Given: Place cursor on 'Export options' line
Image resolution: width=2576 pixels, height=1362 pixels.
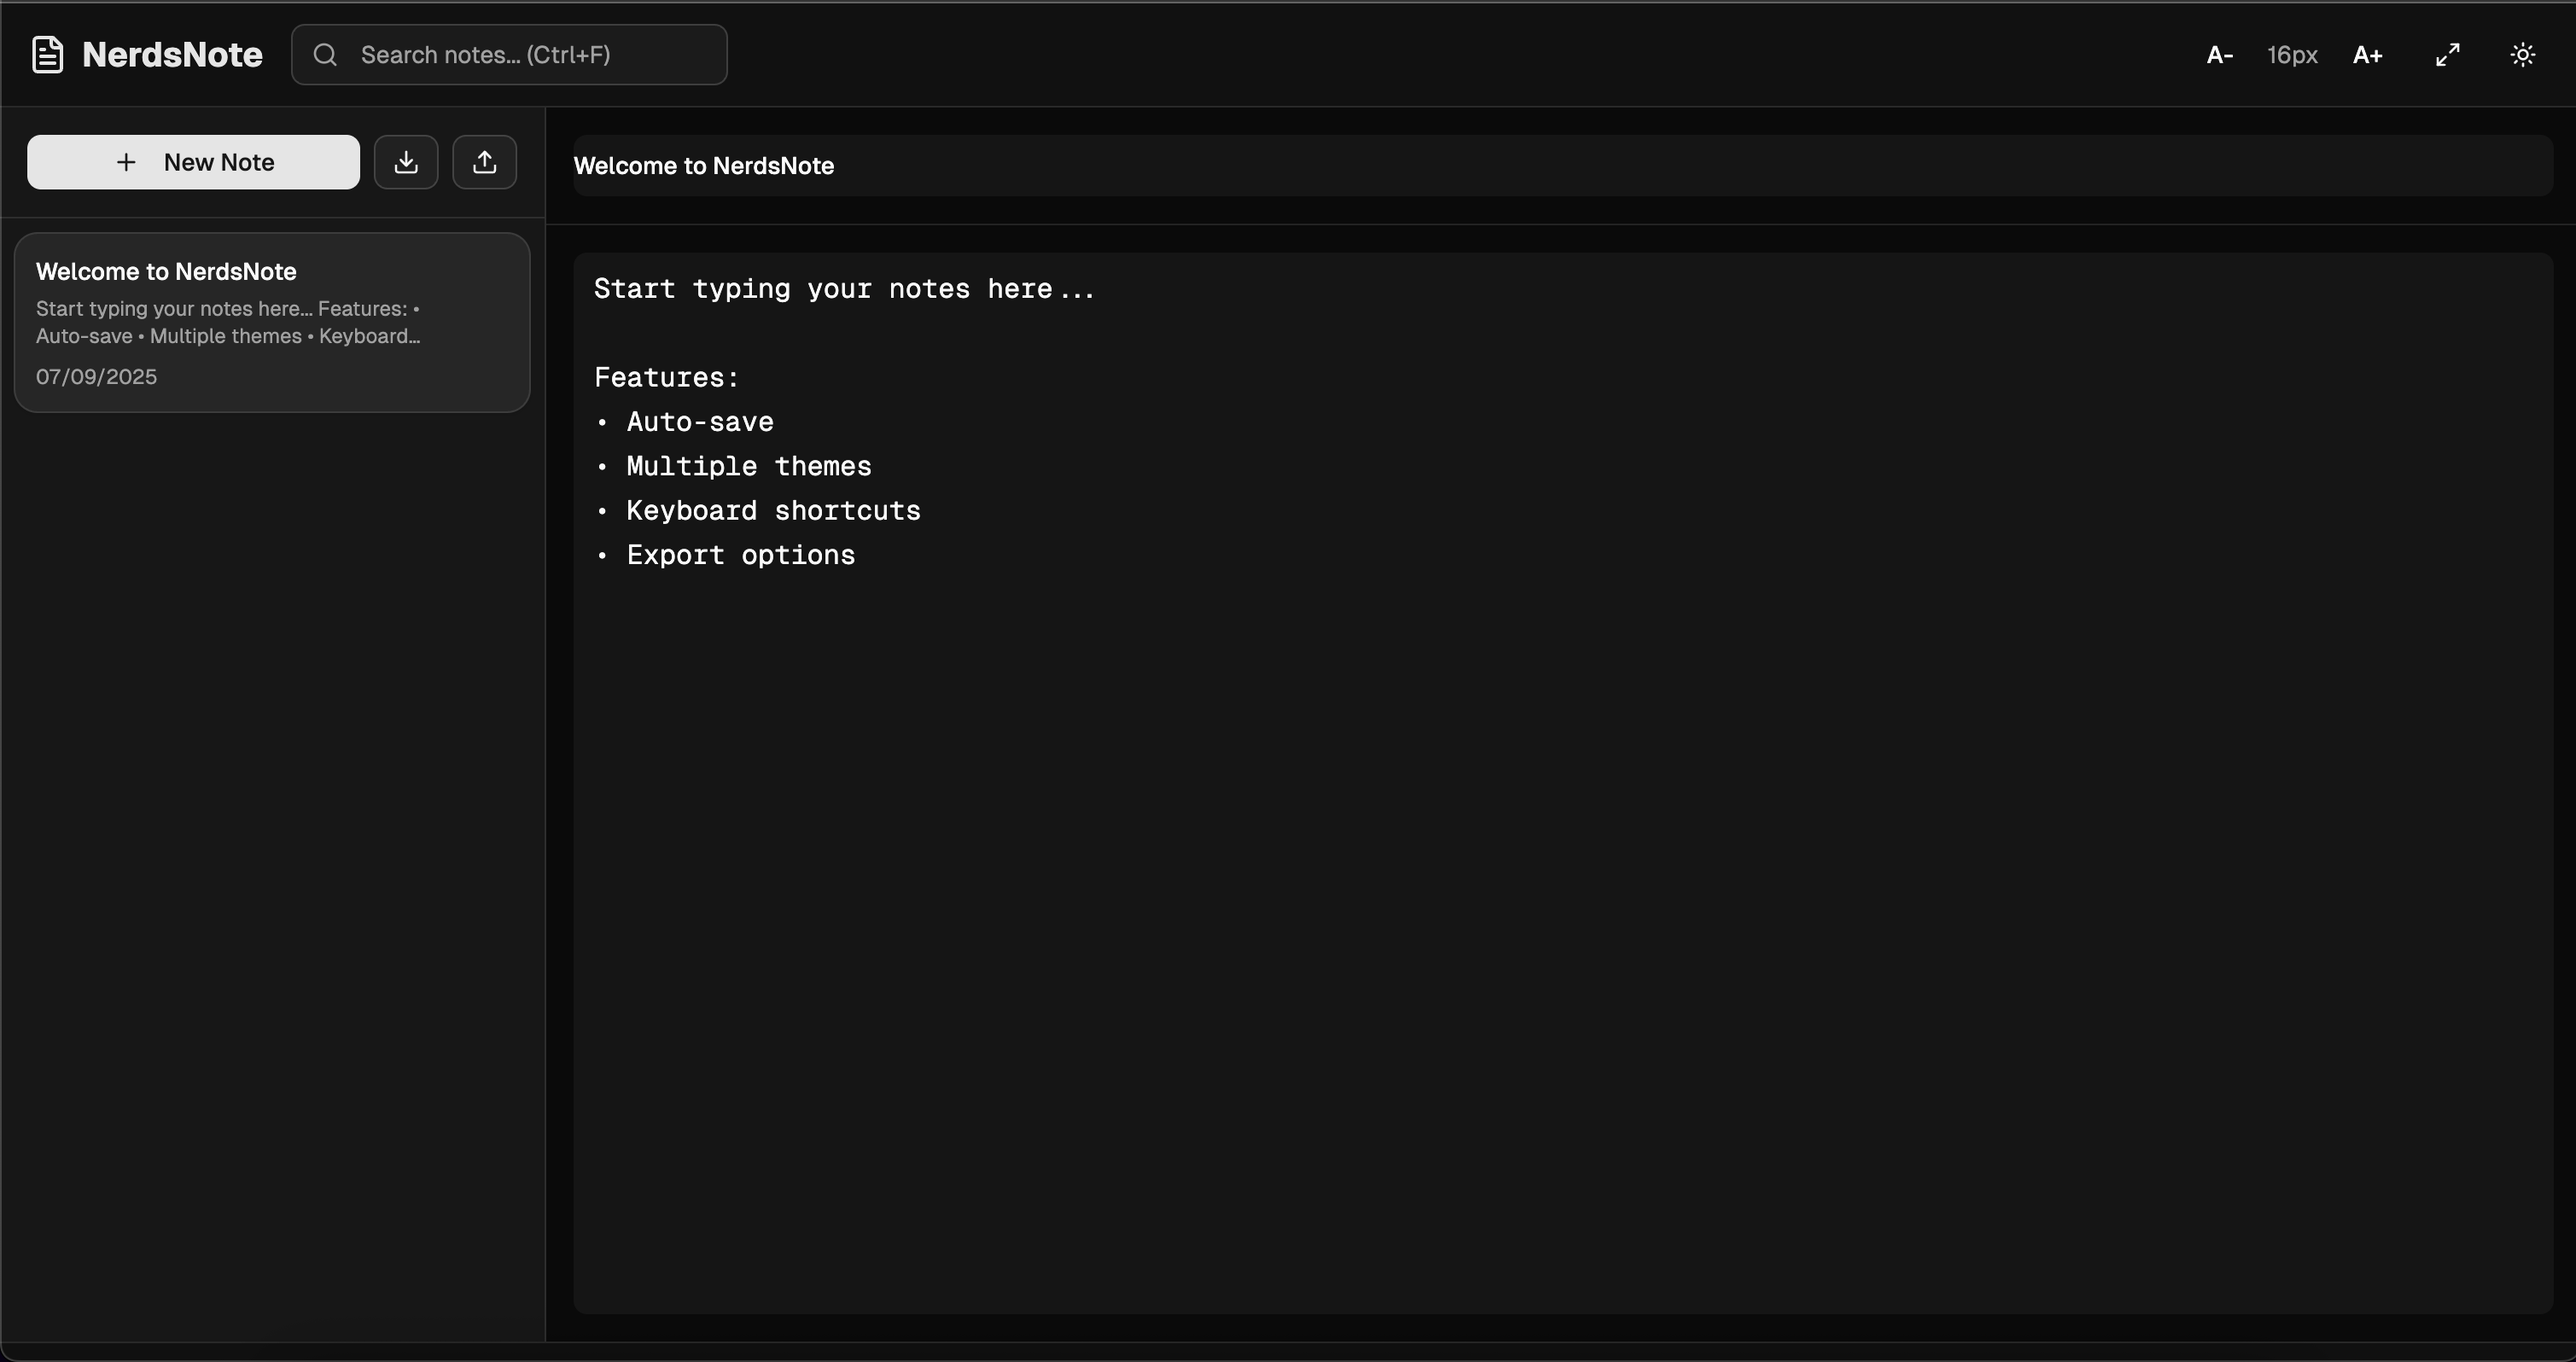Looking at the screenshot, I should [740, 555].
